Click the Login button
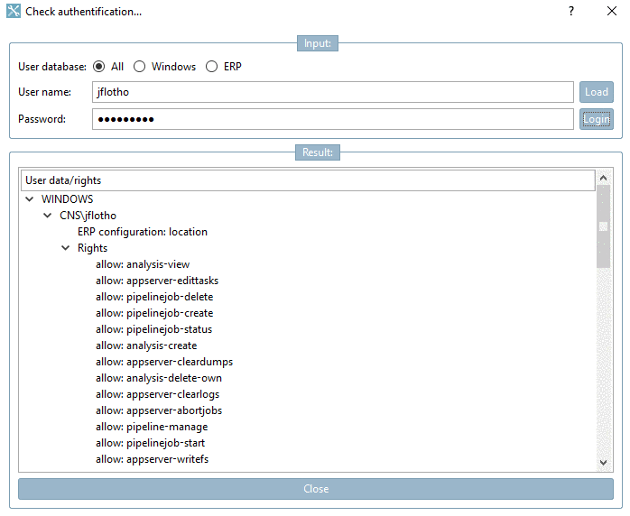The width and height of the screenshot is (630, 516). tap(597, 119)
